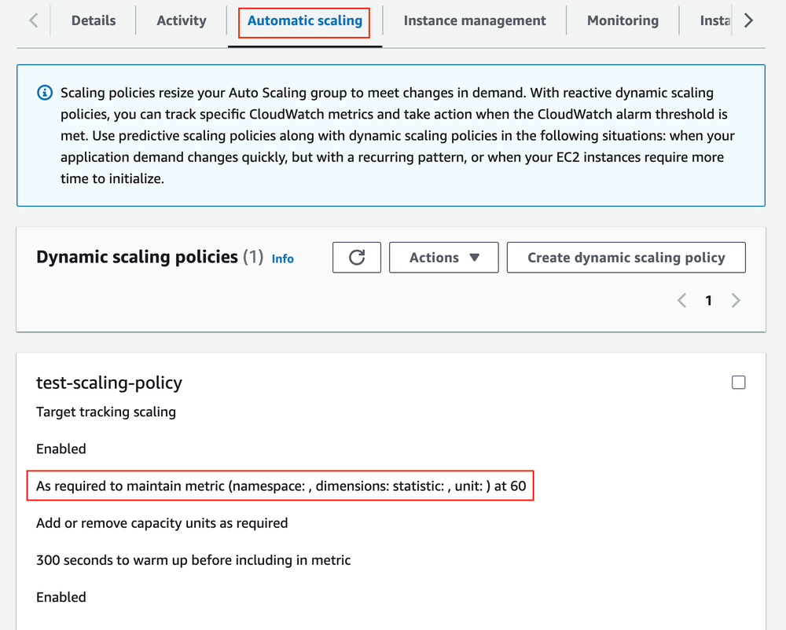This screenshot has height=630, width=786.
Task: Click Create dynamic scaling policy
Action: pyautogui.click(x=626, y=257)
